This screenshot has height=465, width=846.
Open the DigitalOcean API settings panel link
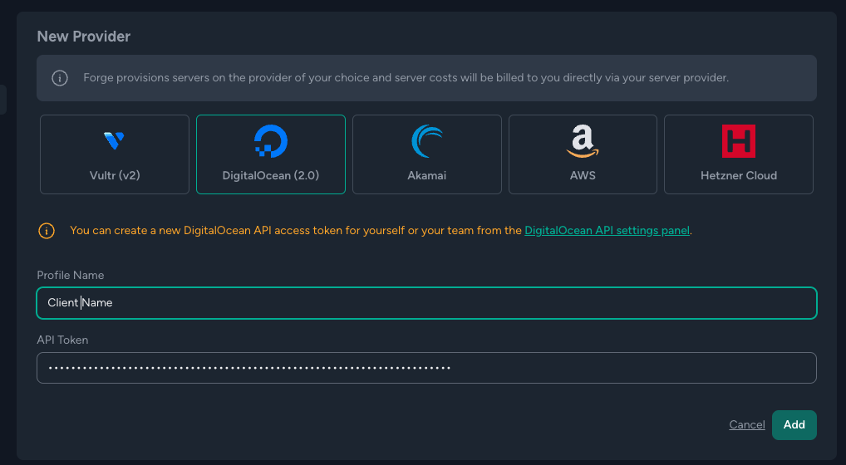click(607, 231)
